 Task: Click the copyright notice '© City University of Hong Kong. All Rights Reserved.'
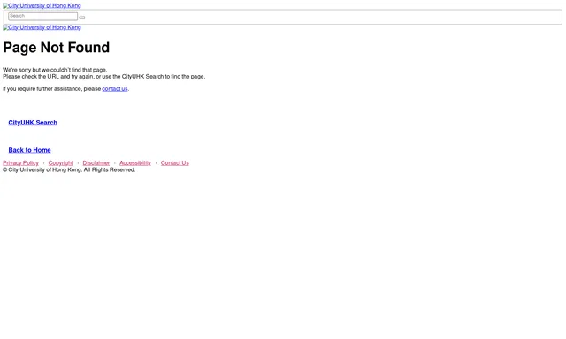pyautogui.click(x=69, y=169)
